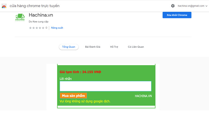
Task: Click the five-star rating row
Action: pos(37,28)
